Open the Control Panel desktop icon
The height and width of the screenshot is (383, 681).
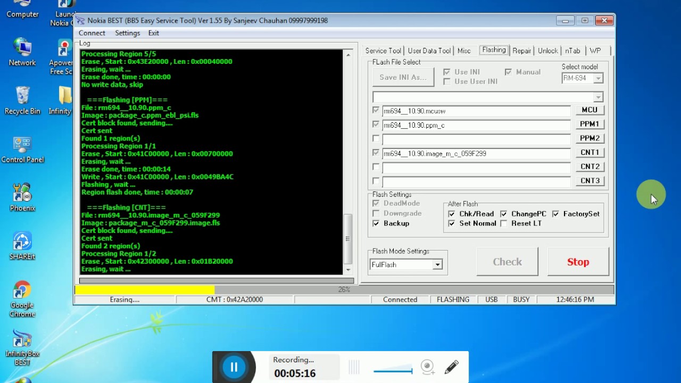22,149
